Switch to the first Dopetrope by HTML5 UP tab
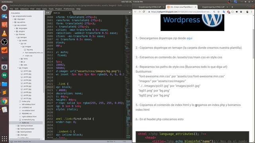The height and width of the screenshot is (143, 255). 149,7
